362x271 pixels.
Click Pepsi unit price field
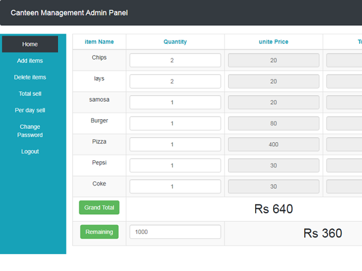click(273, 166)
